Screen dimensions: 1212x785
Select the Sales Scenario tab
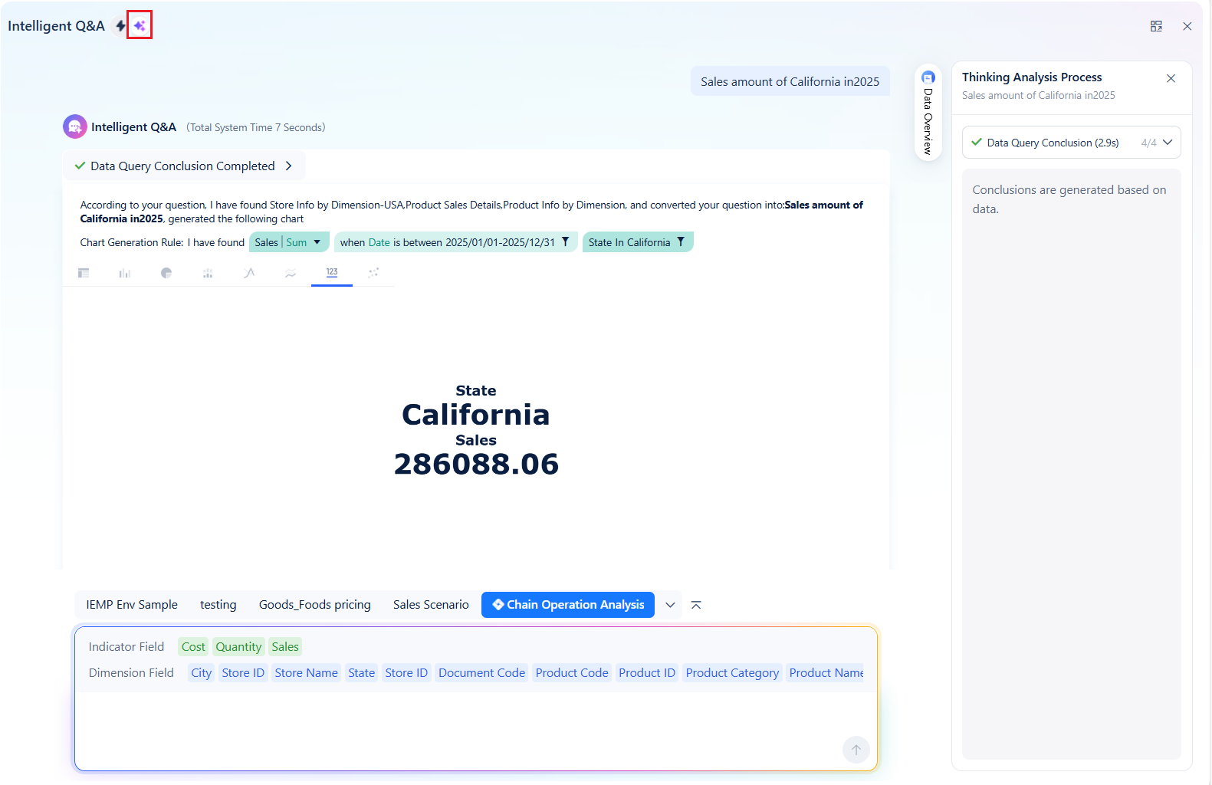(431, 605)
